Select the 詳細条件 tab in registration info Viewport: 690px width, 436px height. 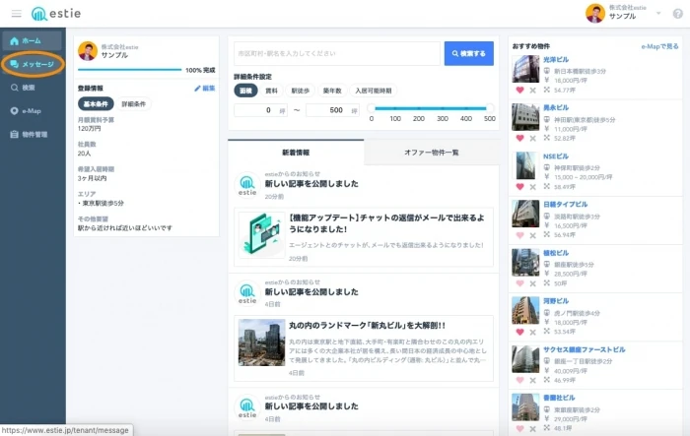coord(134,103)
